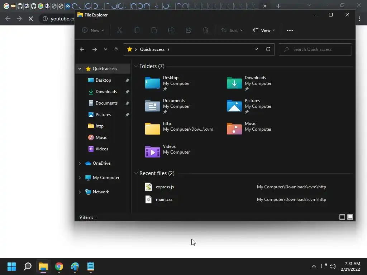Open the http folder tile

coord(179,128)
